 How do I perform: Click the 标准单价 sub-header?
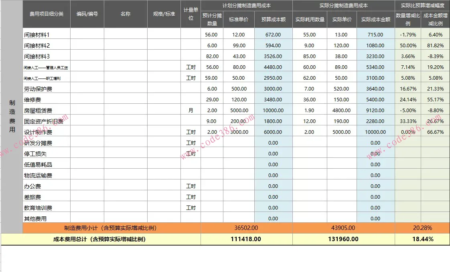coord(239,20)
